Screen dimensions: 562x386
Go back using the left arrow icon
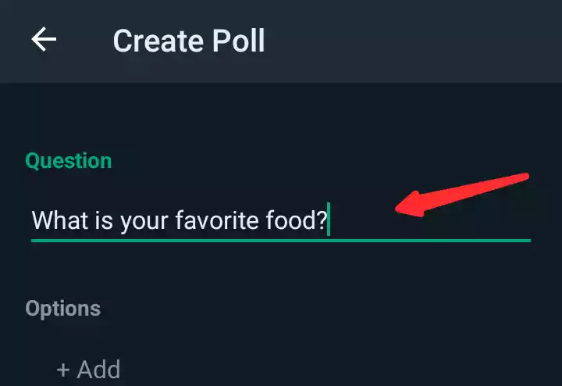(x=44, y=40)
